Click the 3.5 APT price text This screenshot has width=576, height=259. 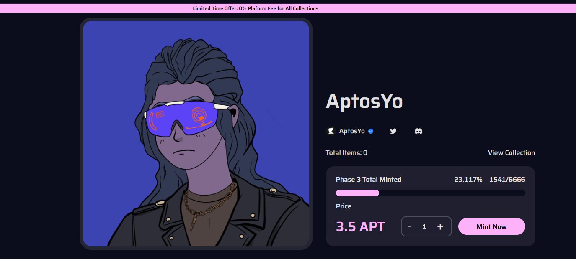coord(360,226)
